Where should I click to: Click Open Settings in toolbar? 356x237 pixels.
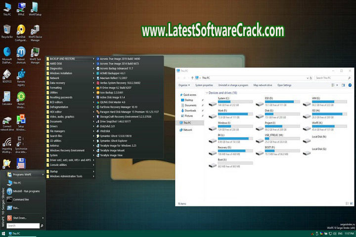(x=284, y=85)
